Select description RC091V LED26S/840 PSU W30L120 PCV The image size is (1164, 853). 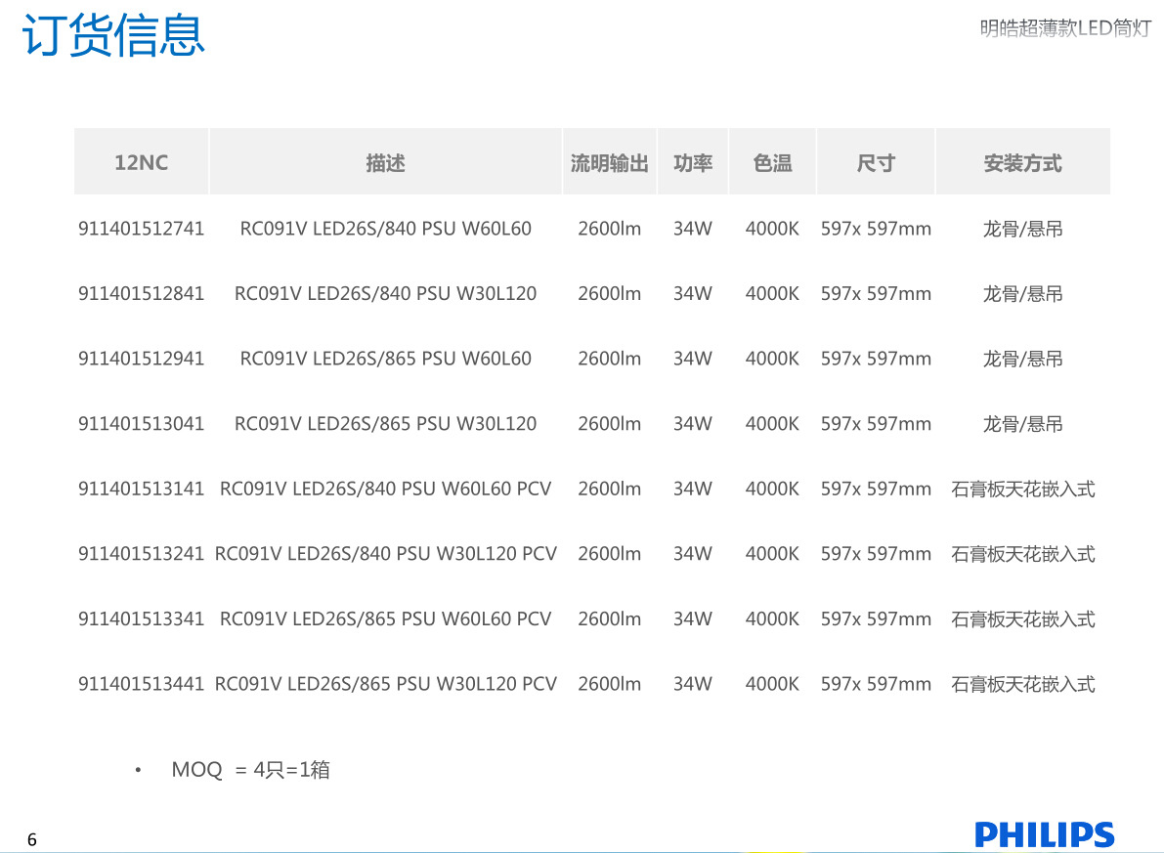click(385, 554)
